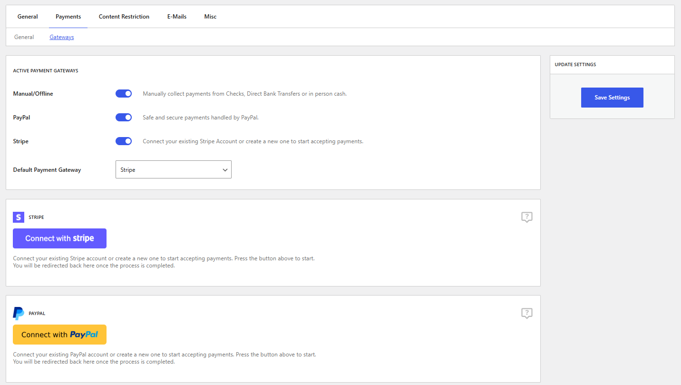
Task: Go to the General payments sub-tab
Action: pos(24,37)
